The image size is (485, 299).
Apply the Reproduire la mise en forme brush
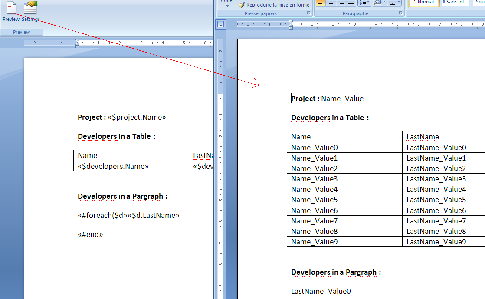coord(274,5)
